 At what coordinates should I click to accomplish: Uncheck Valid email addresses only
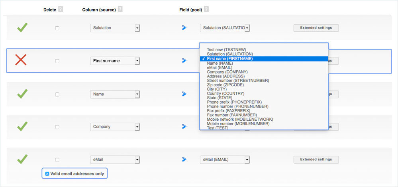47,174
